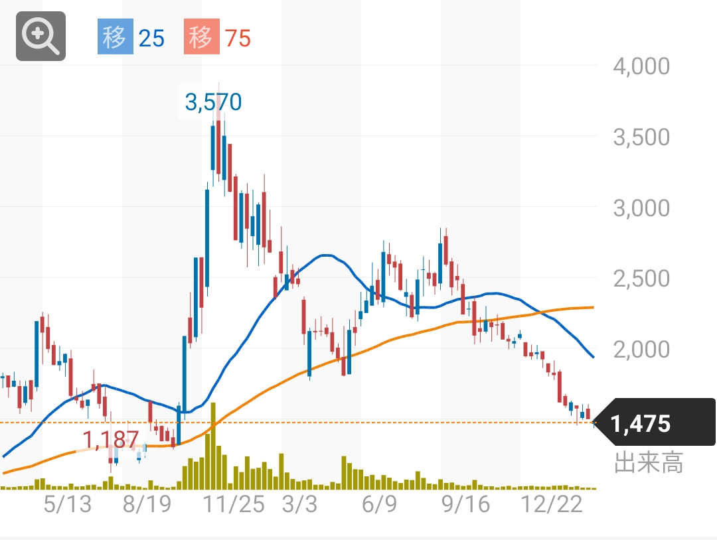Click the 1,187 low price label
This screenshot has height=540, width=717.
111,439
